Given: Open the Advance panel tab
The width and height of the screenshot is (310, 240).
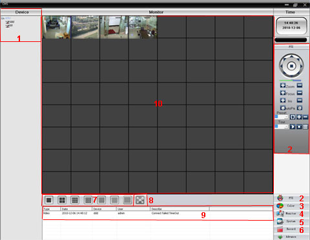Looking at the screenshot, I should coord(291,237).
